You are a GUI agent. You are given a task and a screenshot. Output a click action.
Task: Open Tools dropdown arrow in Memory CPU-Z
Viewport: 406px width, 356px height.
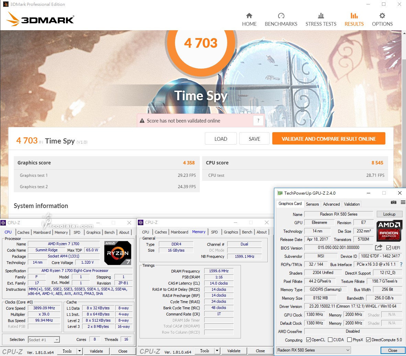[217, 351]
